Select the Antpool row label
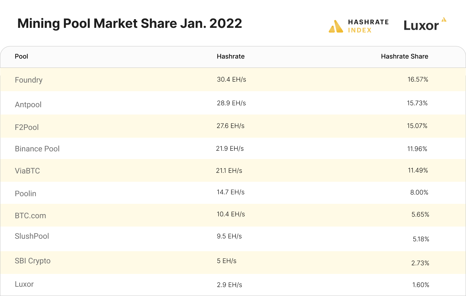466x296 pixels. (x=28, y=104)
